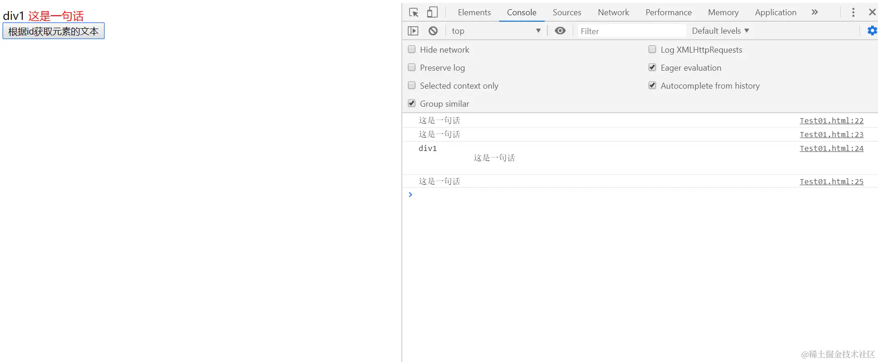Open the Sources tab
The image size is (878, 362).
coord(567,12)
